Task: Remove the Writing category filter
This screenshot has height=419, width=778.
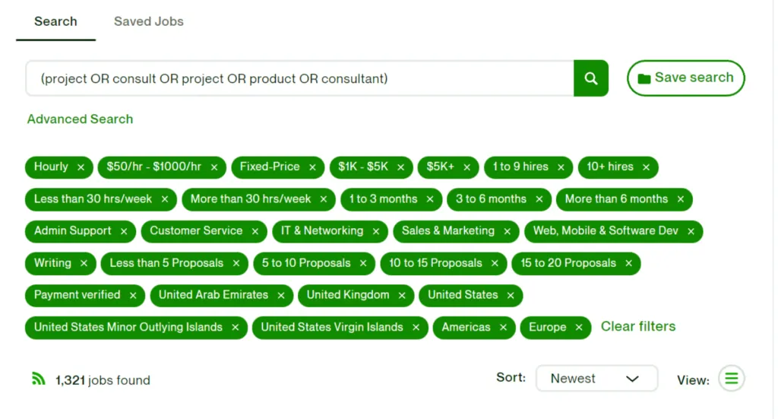Action: (x=84, y=263)
